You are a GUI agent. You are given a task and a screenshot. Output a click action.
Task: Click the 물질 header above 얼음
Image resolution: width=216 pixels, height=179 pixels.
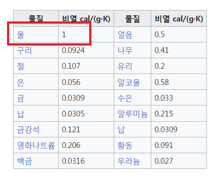[x=132, y=19]
